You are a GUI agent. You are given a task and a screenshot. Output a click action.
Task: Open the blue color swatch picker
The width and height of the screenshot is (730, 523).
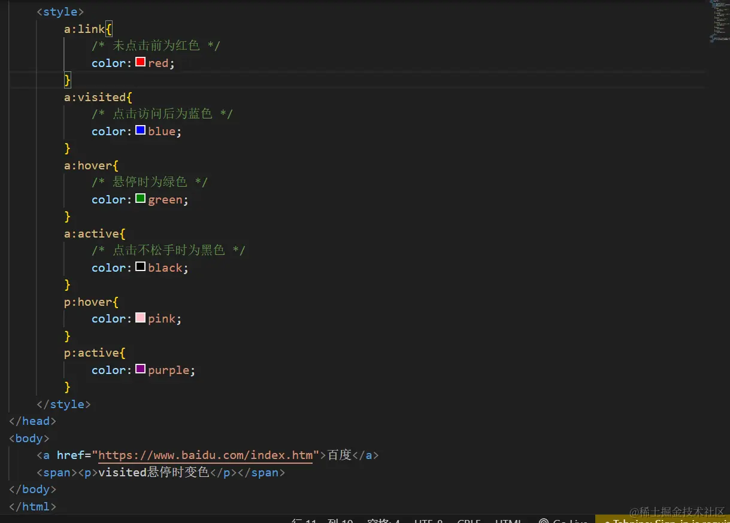click(x=141, y=130)
